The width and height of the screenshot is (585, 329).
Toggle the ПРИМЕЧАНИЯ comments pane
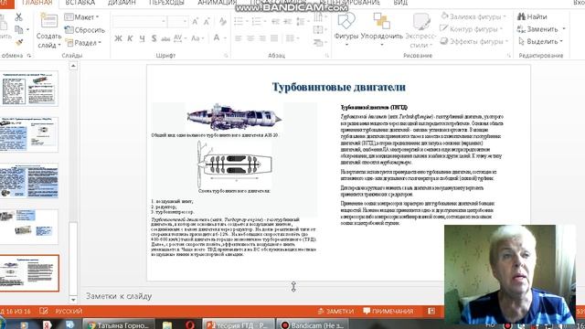point(388,311)
